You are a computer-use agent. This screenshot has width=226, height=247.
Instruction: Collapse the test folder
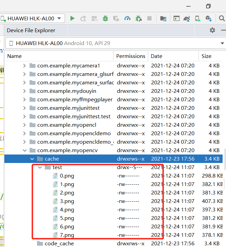(40, 167)
